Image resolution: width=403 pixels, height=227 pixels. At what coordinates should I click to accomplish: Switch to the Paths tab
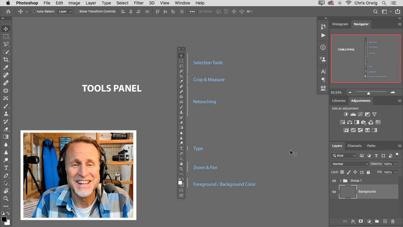click(x=371, y=146)
